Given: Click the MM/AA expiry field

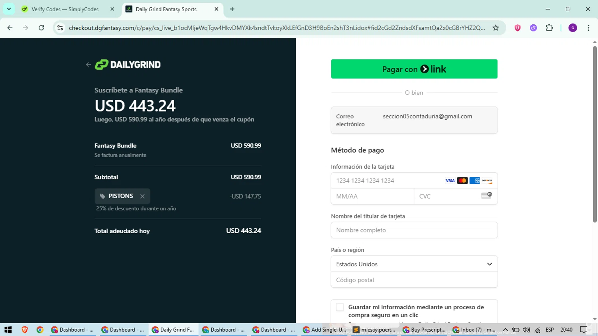Looking at the screenshot, I should (372, 196).
